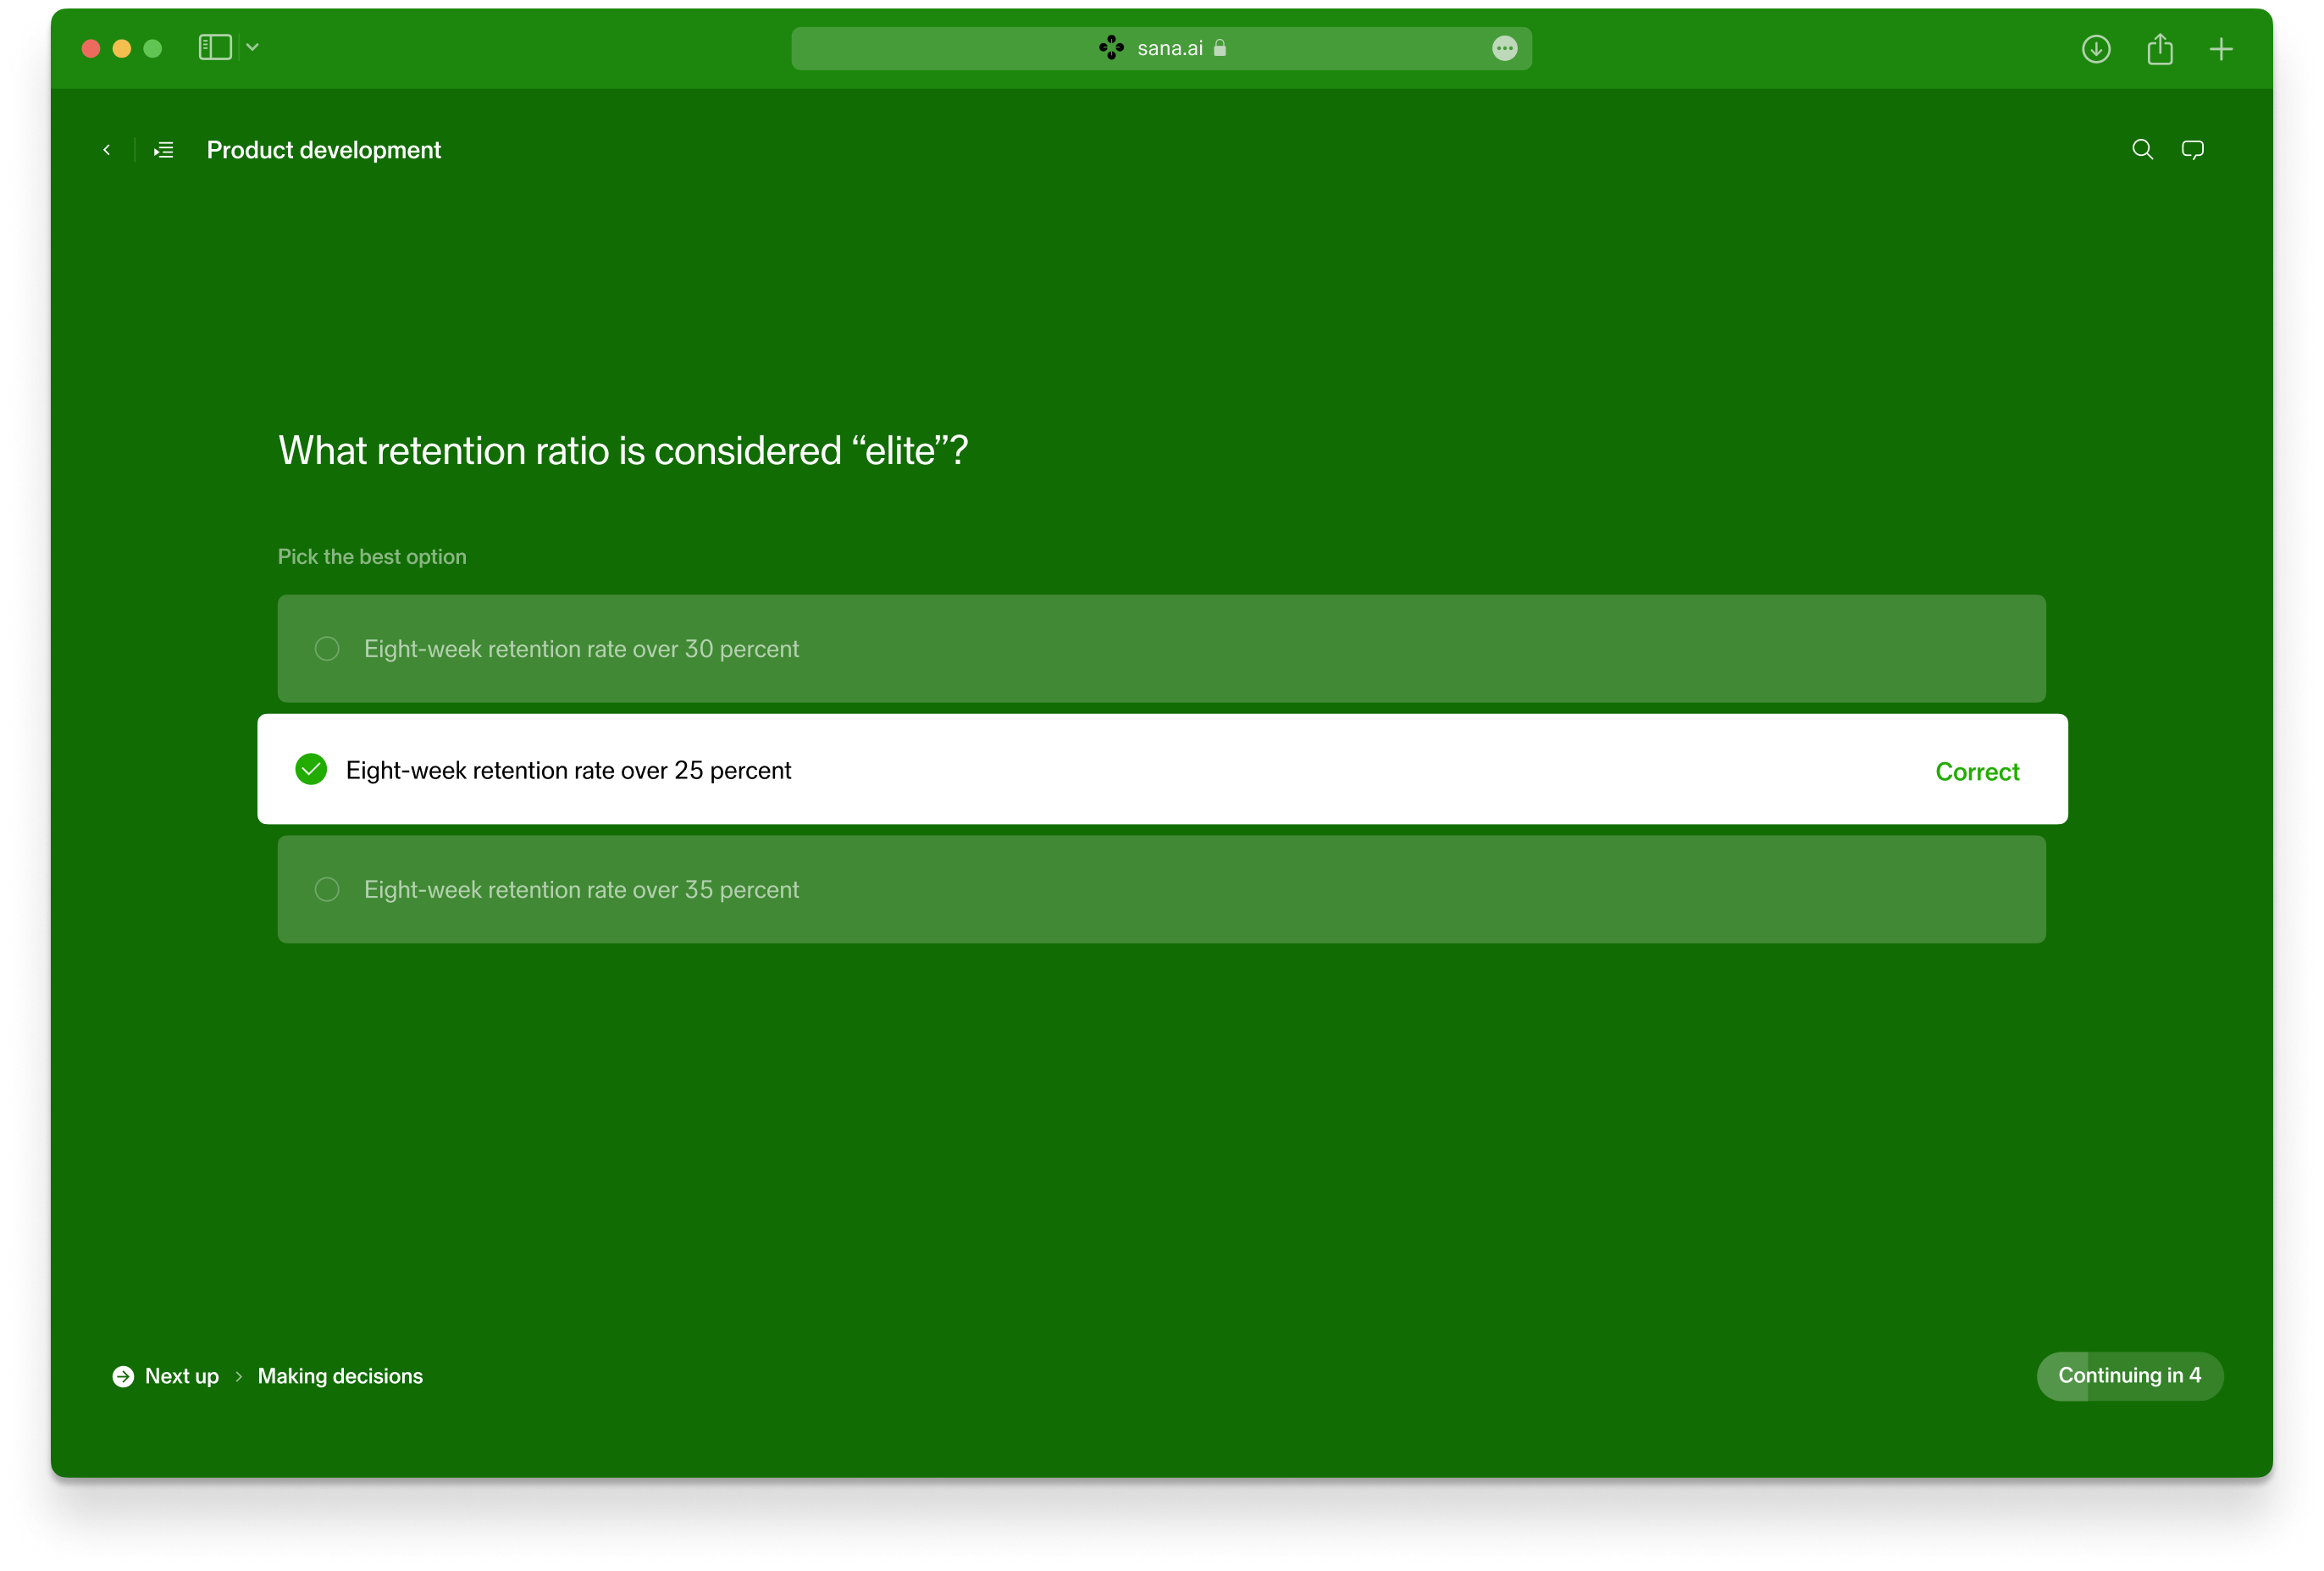Click the Next up arrow icon
The height and width of the screenshot is (1571, 2324).
click(123, 1377)
